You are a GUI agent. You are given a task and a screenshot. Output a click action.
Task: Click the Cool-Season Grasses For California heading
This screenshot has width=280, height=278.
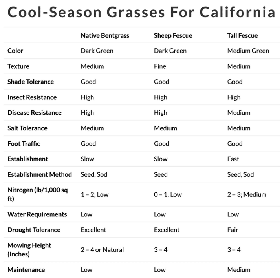pos(141,12)
